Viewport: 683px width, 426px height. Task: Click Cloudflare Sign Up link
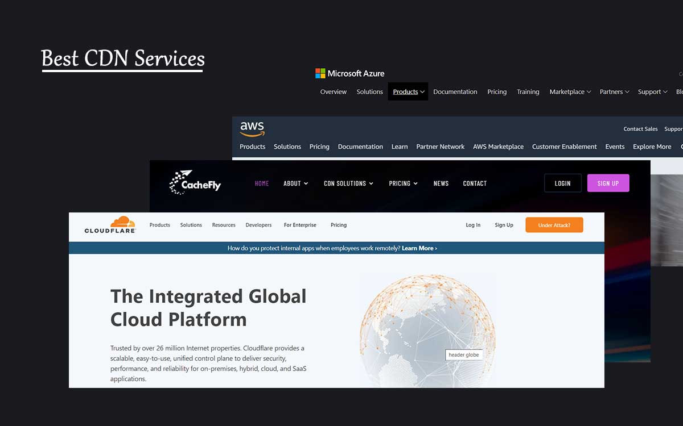coord(504,225)
